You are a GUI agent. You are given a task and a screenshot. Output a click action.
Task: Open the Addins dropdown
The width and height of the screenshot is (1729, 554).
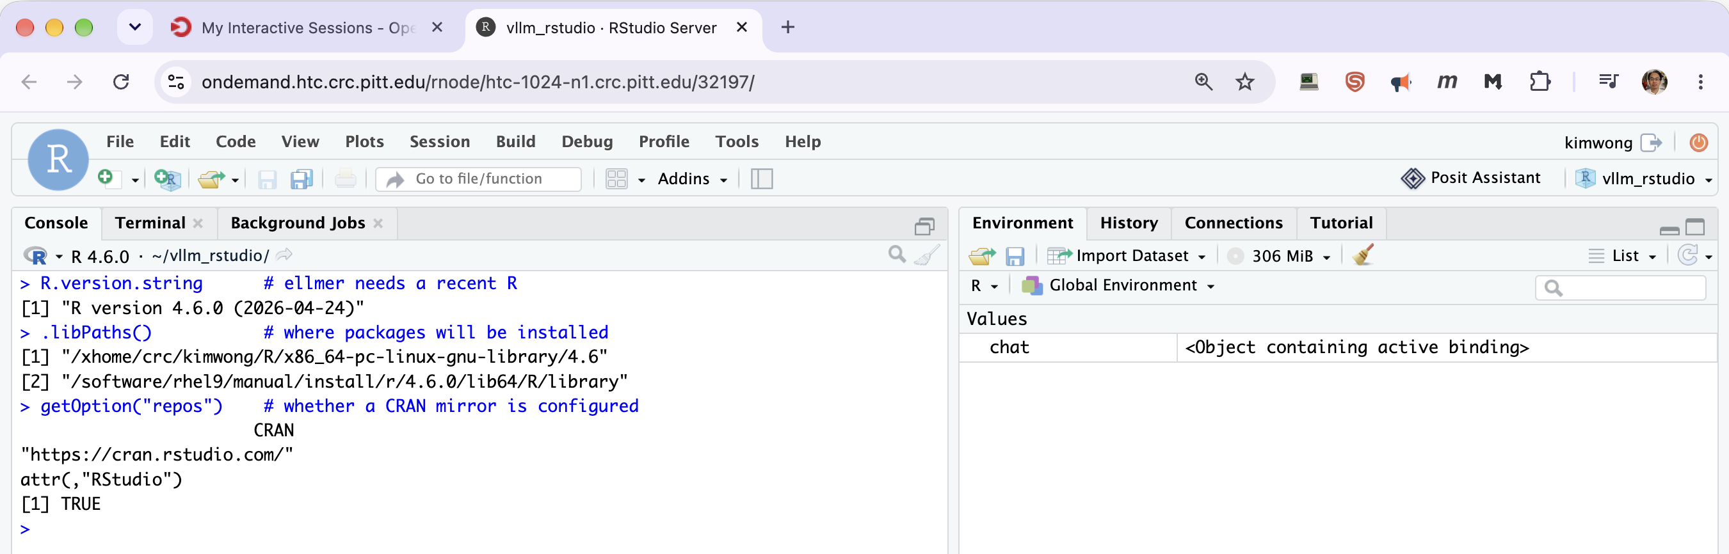pos(692,179)
